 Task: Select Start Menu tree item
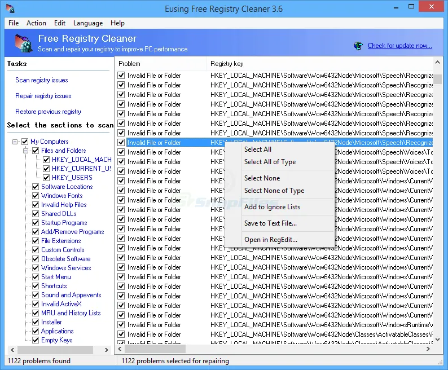click(x=56, y=277)
